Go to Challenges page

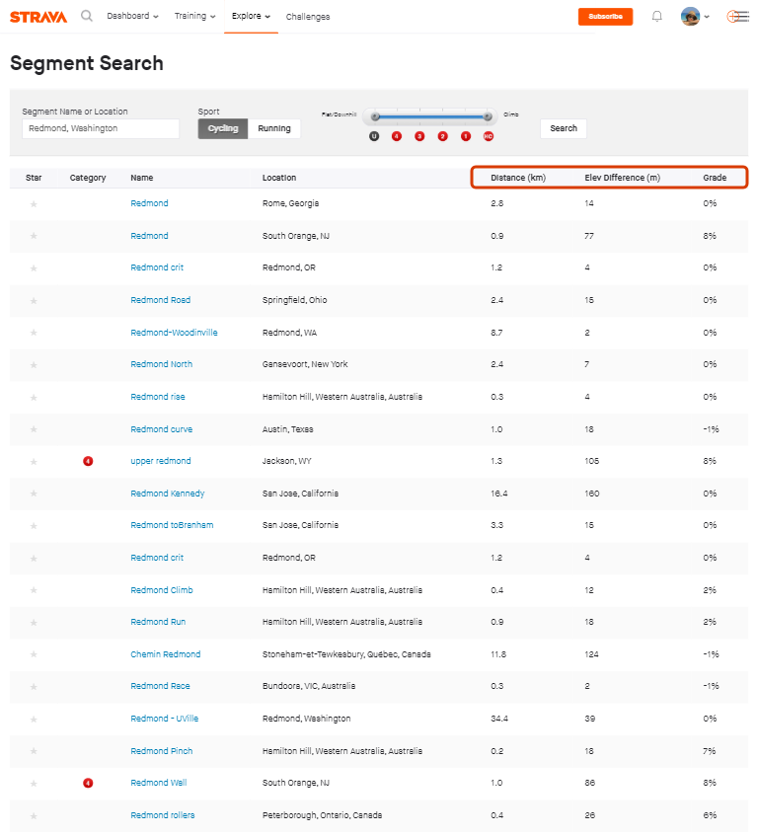pos(308,17)
